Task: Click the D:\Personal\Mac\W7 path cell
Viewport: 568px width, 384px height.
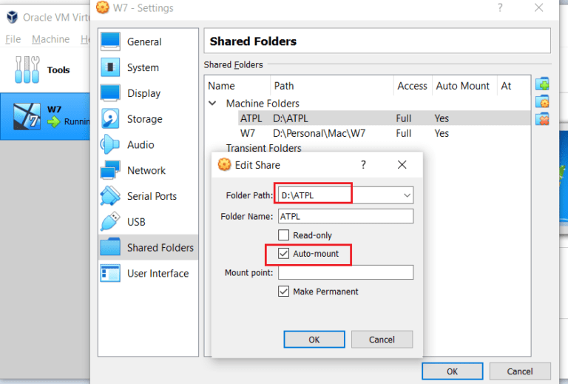Action: (319, 133)
